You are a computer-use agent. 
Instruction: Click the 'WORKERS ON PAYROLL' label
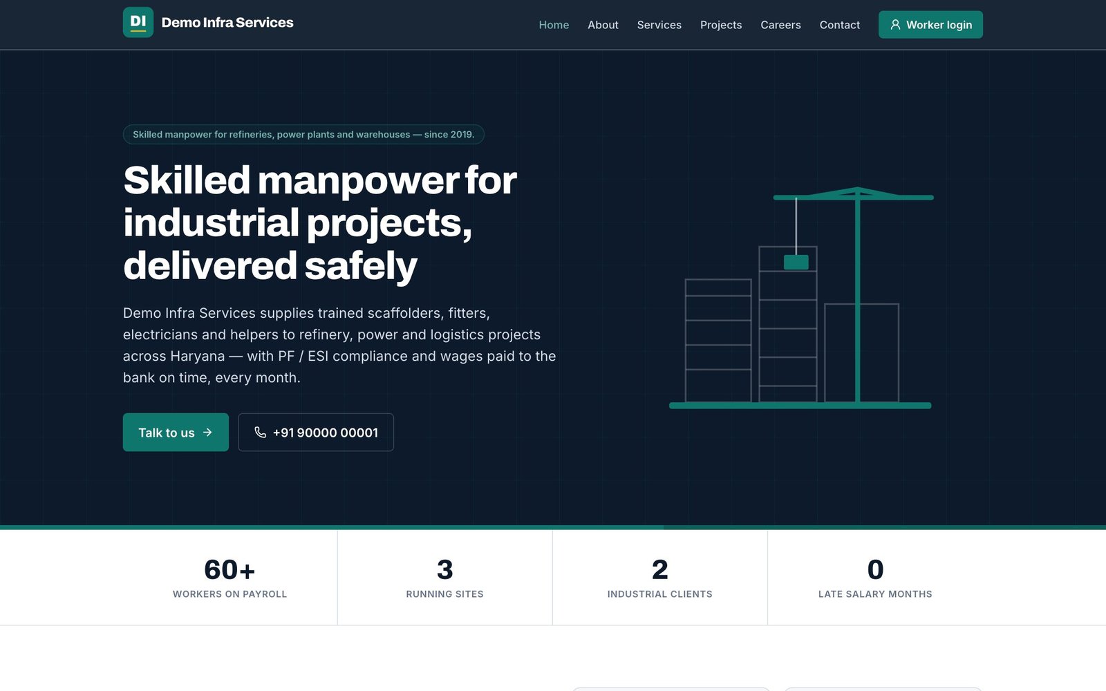click(x=229, y=594)
